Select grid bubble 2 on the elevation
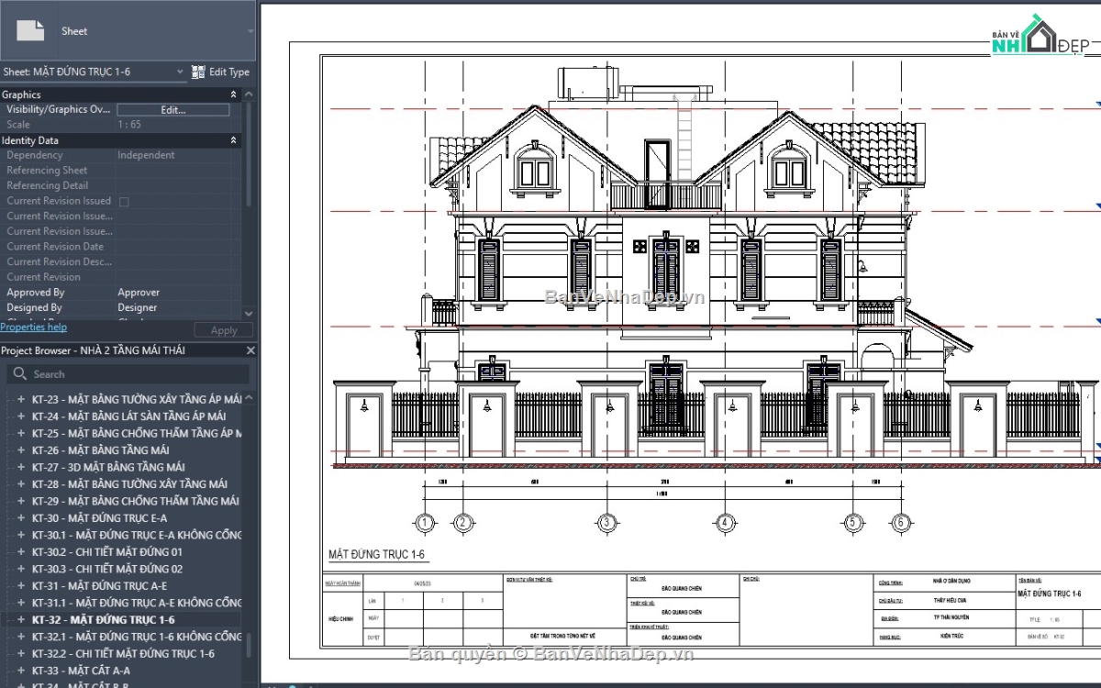 pyautogui.click(x=463, y=523)
